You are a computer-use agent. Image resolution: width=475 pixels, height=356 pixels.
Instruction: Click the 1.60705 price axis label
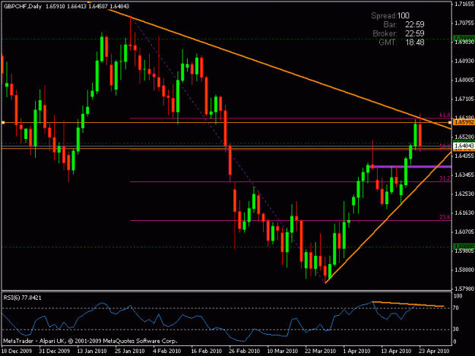pos(464,232)
